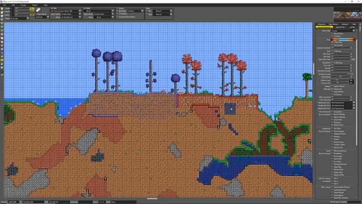Adjust the brush Height slider
The width and height of the screenshot is (362, 204).
click(22, 11)
